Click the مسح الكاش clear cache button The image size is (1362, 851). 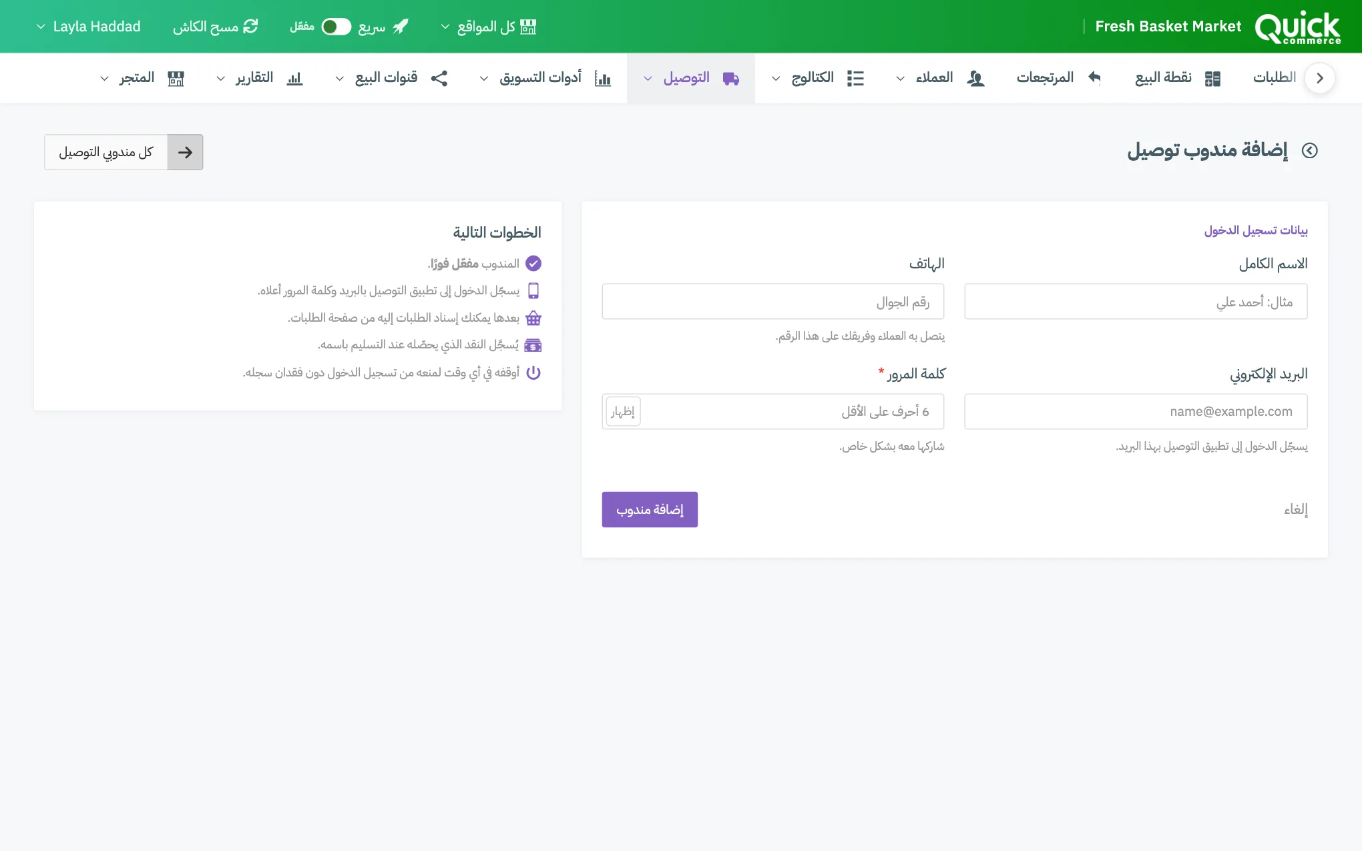coord(215,27)
